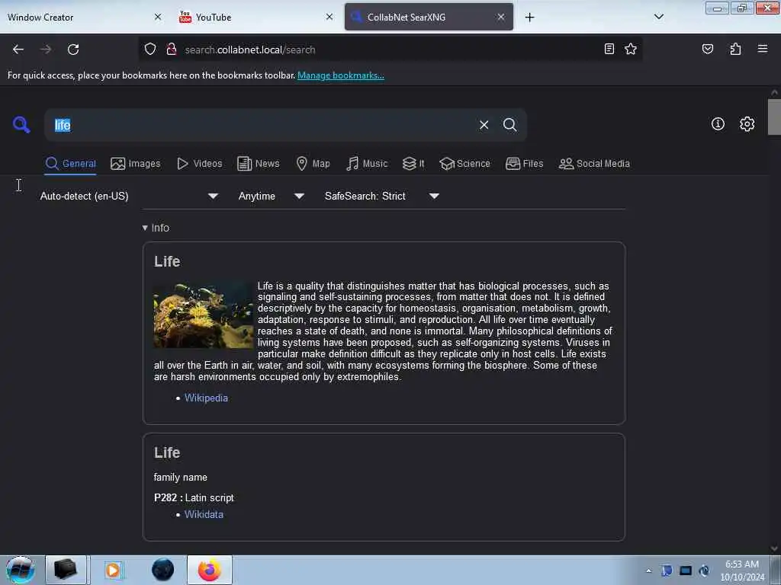Click the search query input field

click(x=264, y=125)
